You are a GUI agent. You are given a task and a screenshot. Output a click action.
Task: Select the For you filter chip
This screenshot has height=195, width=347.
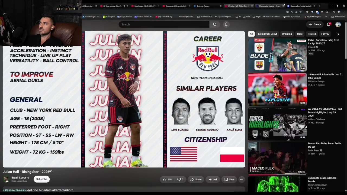(325, 34)
